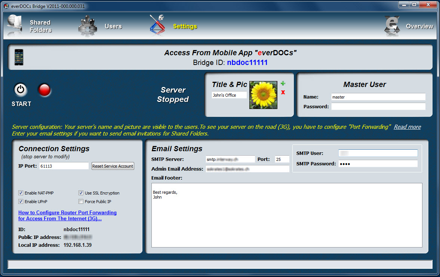Image resolution: width=440 pixels, height=277 pixels.
Task: Click the red server status indicator
Action: pos(44,90)
